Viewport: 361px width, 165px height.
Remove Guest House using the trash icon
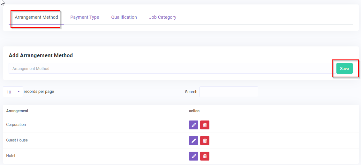point(205,141)
